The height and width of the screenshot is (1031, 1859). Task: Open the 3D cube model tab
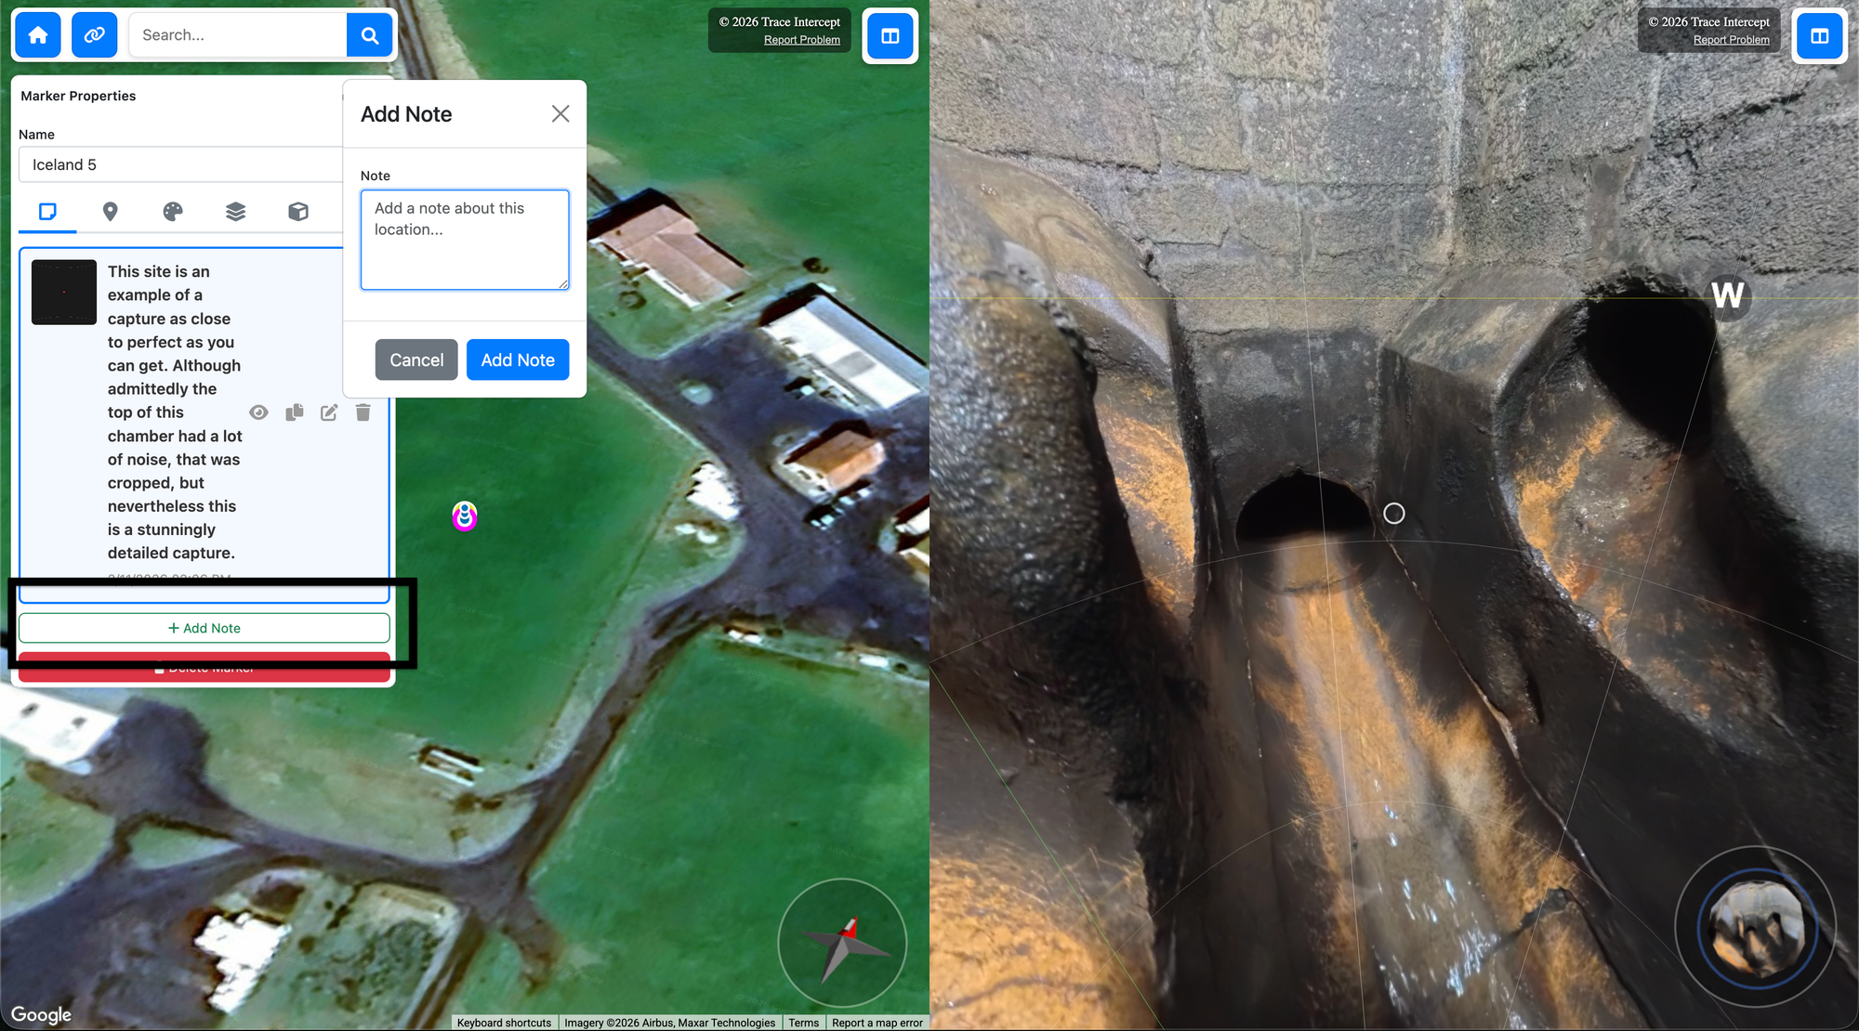298,212
